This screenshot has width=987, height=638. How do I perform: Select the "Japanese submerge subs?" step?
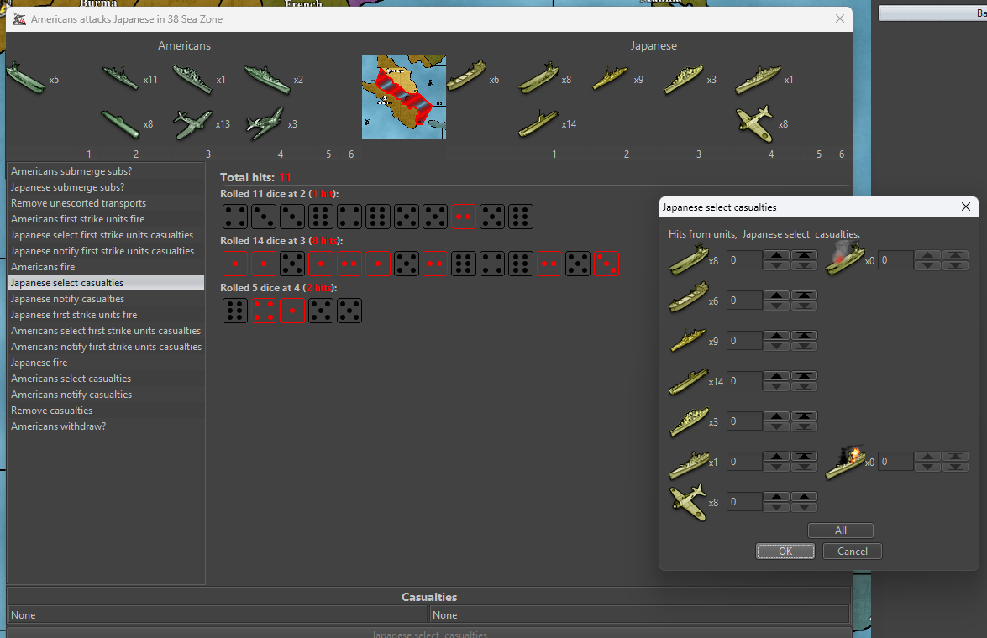[106, 187]
